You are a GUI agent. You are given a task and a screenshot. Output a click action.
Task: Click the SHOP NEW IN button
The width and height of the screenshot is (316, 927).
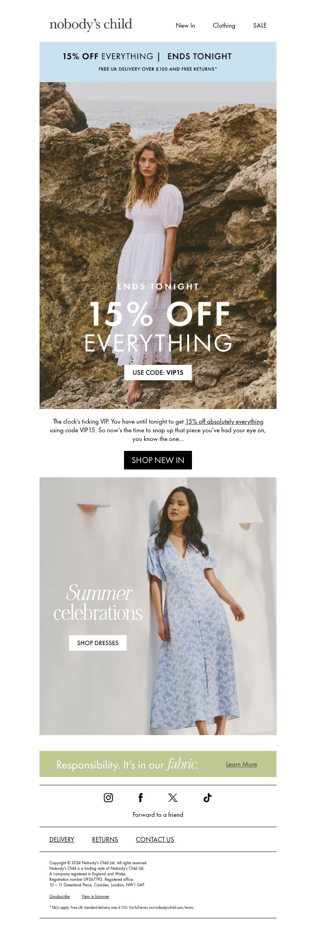158,460
